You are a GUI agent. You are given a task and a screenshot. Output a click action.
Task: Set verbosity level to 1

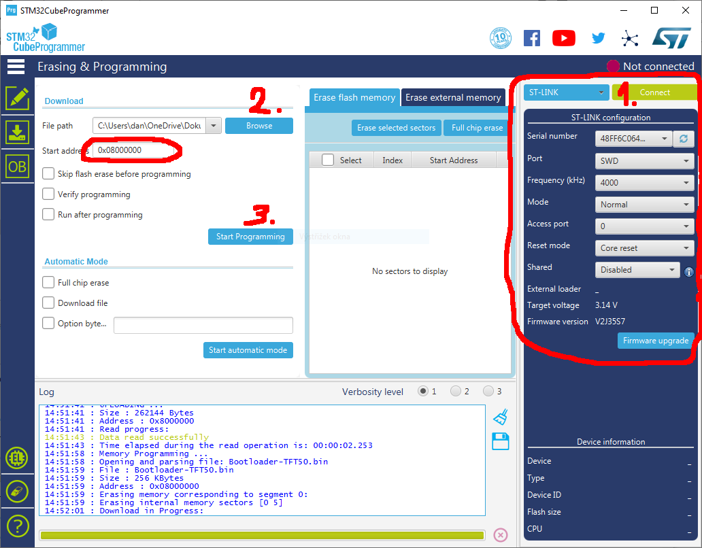coord(422,392)
